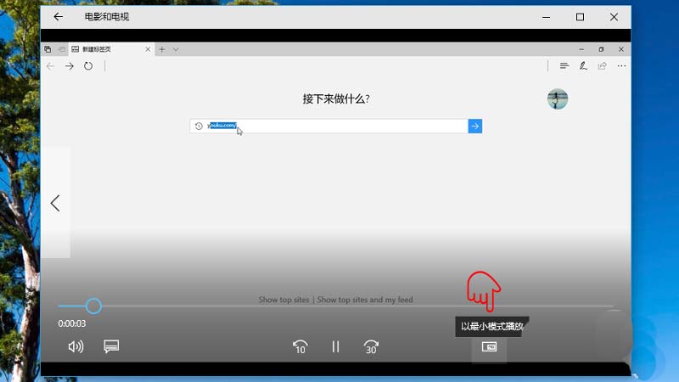Go to previous item with left chevron
The width and height of the screenshot is (679, 382).
pyautogui.click(x=55, y=203)
